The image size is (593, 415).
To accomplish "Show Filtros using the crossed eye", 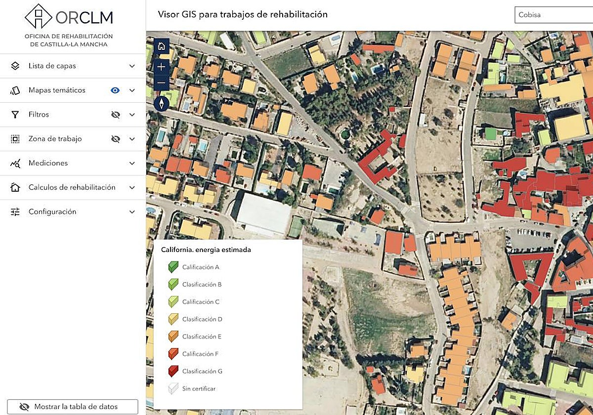I will pos(116,115).
